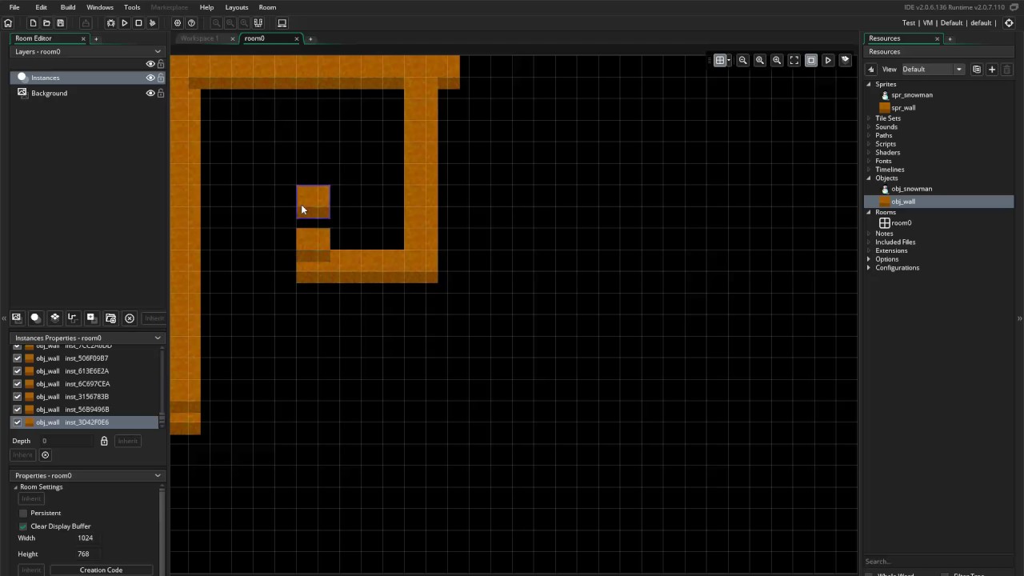Uncheck instance inst_3D42F0E6
Screen dimensions: 1024x576
(18, 422)
